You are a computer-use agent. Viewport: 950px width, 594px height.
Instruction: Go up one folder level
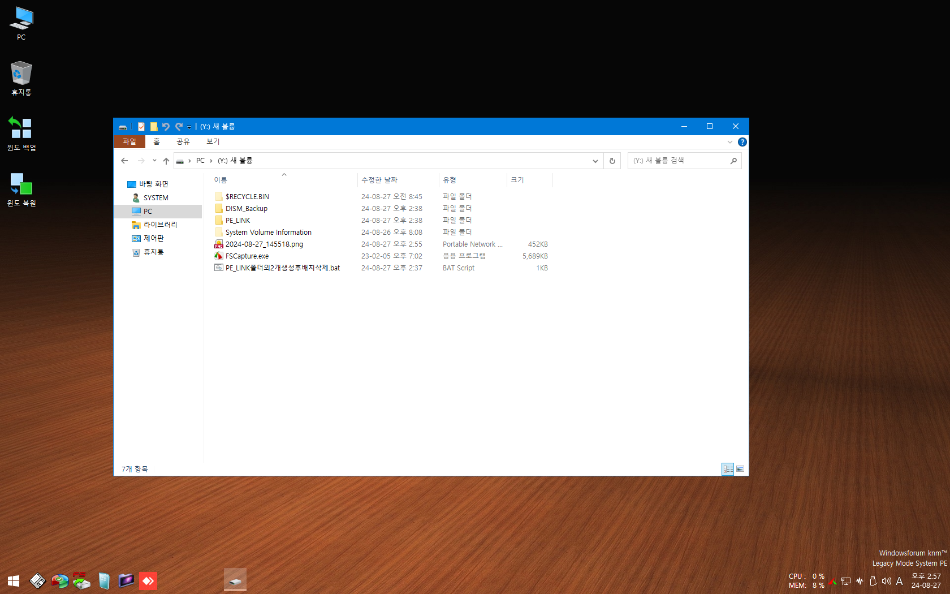click(x=166, y=161)
